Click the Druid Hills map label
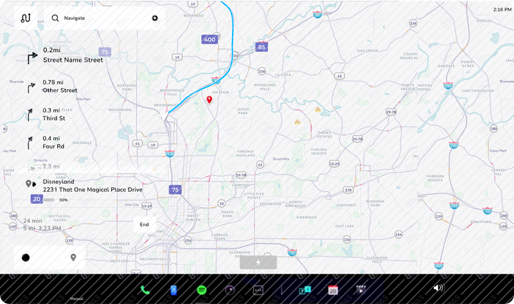514x304 pixels. click(281, 159)
